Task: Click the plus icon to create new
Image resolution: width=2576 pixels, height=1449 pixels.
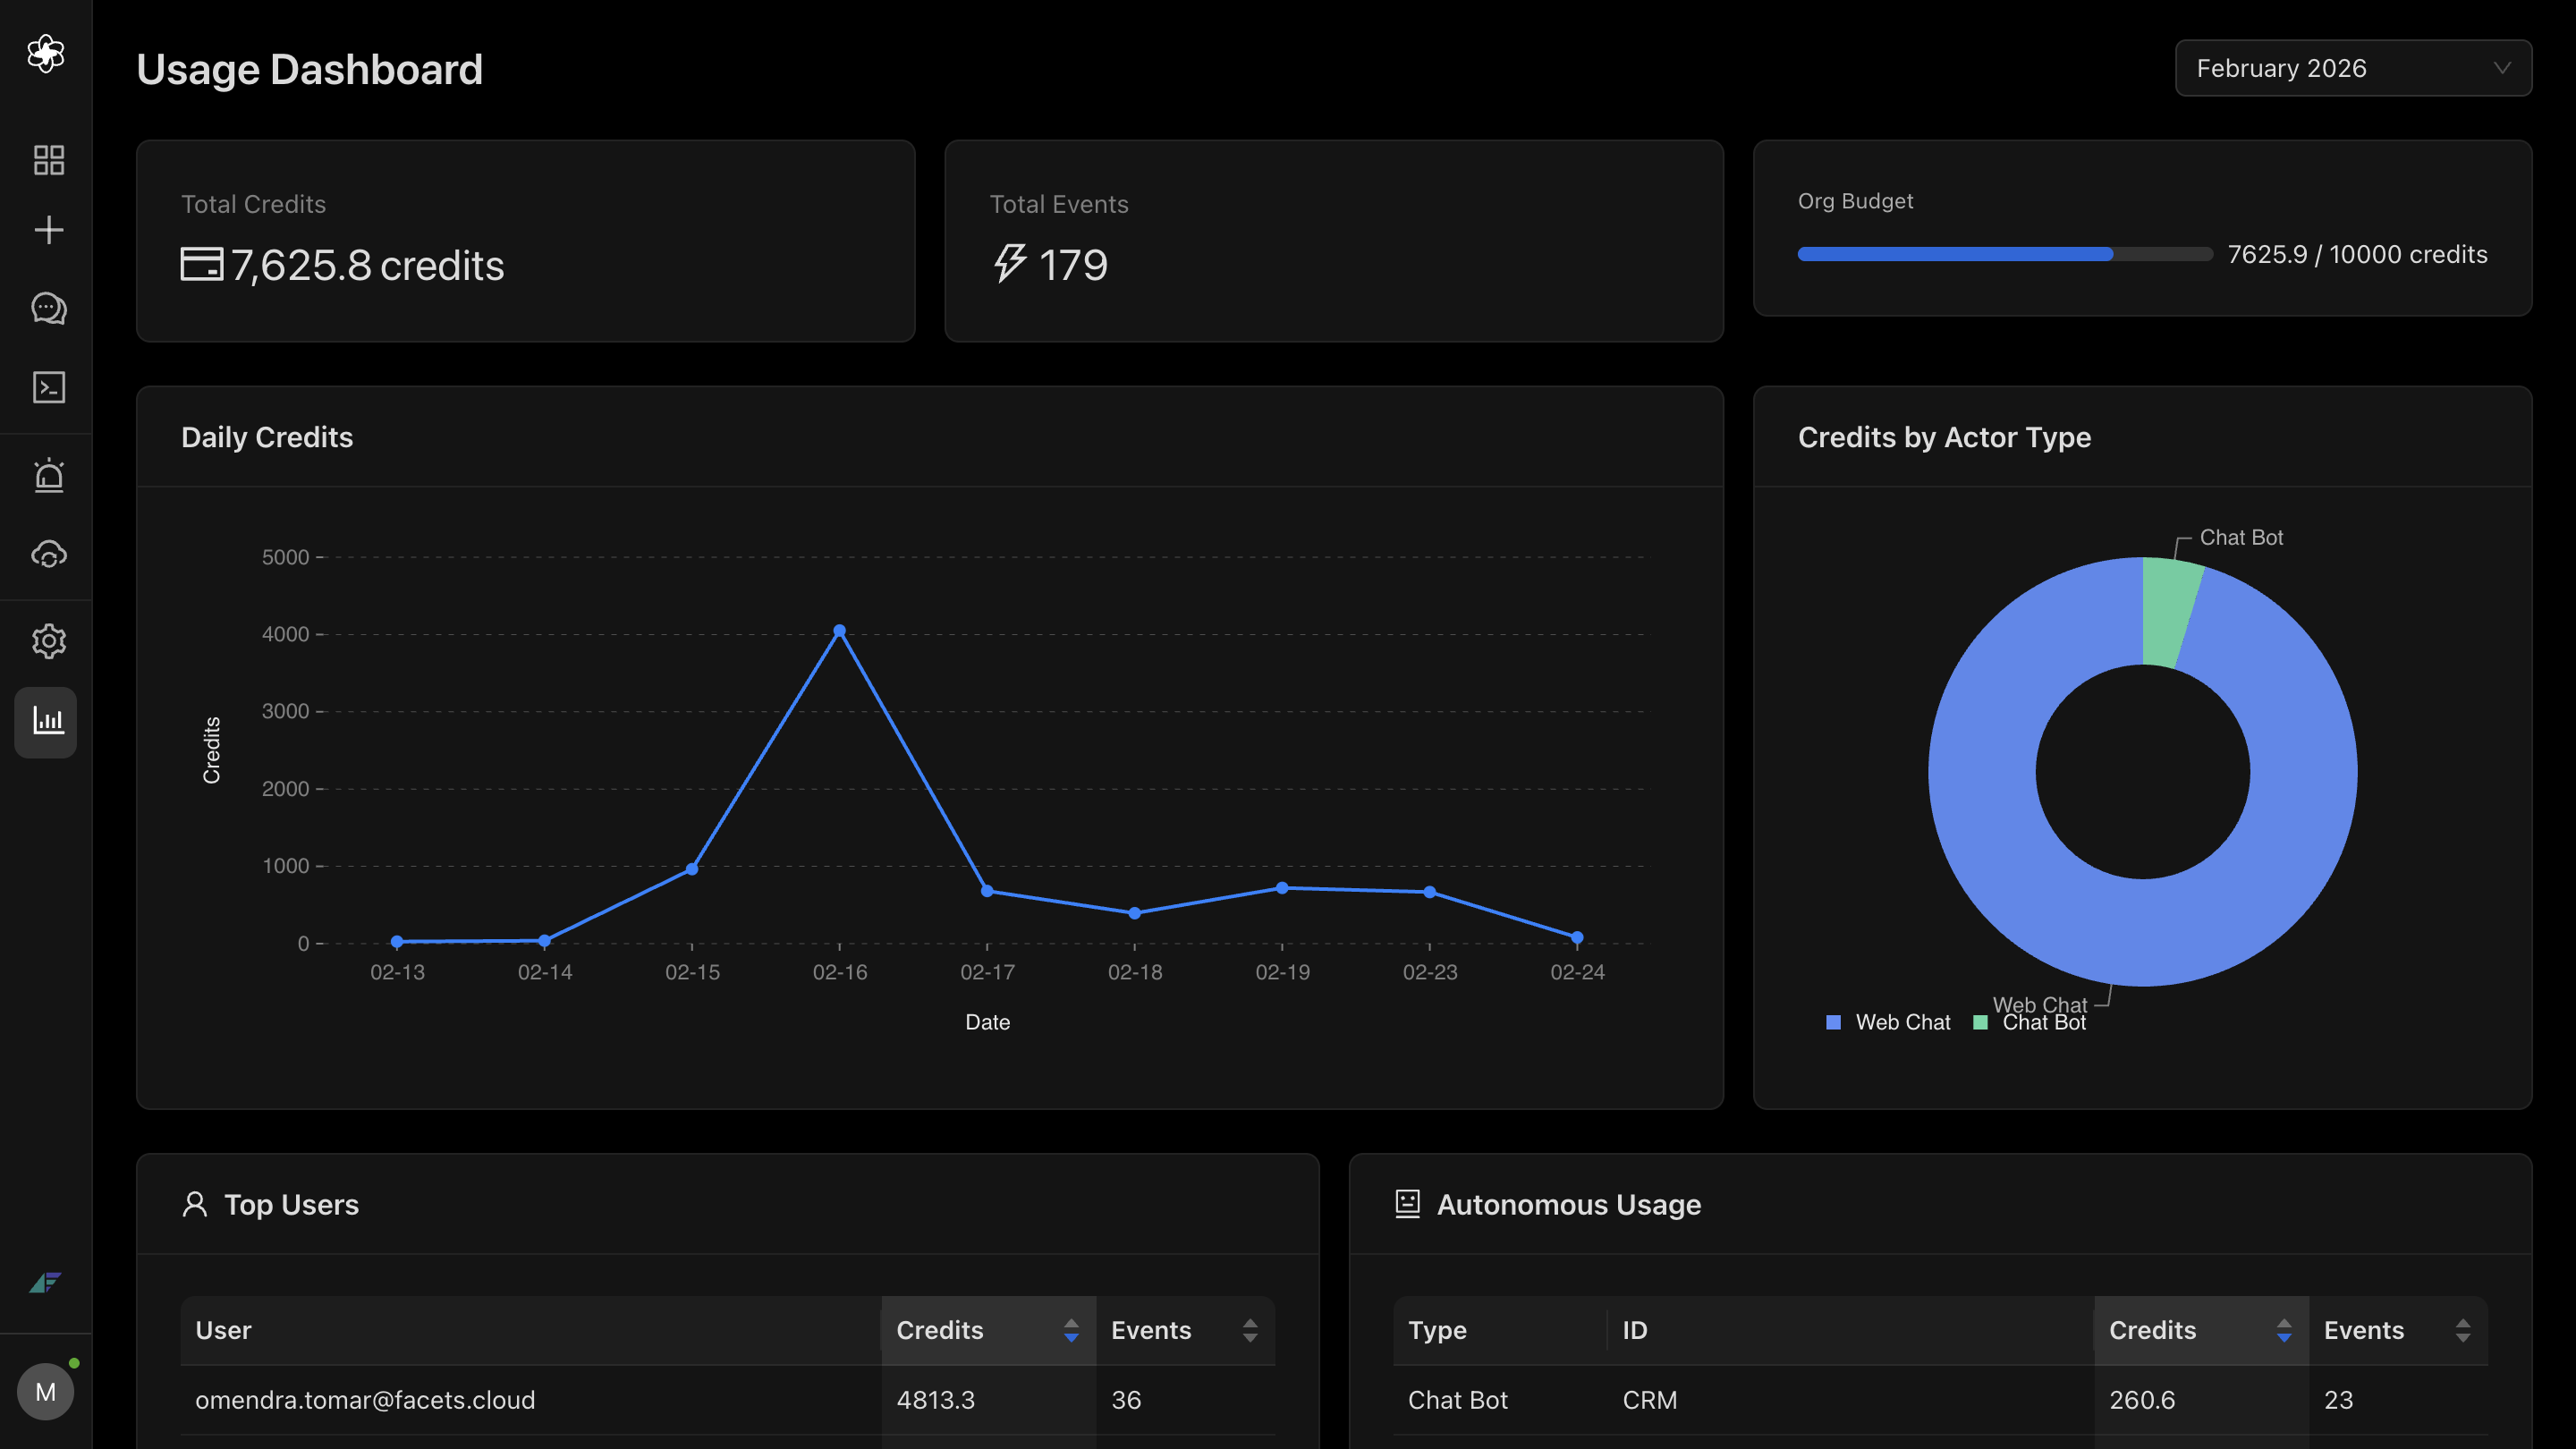Action: (48, 230)
